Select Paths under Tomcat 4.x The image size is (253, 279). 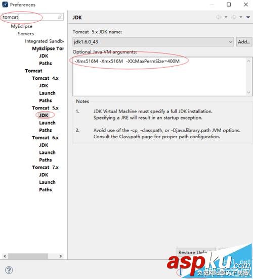pyautogui.click(x=46, y=100)
